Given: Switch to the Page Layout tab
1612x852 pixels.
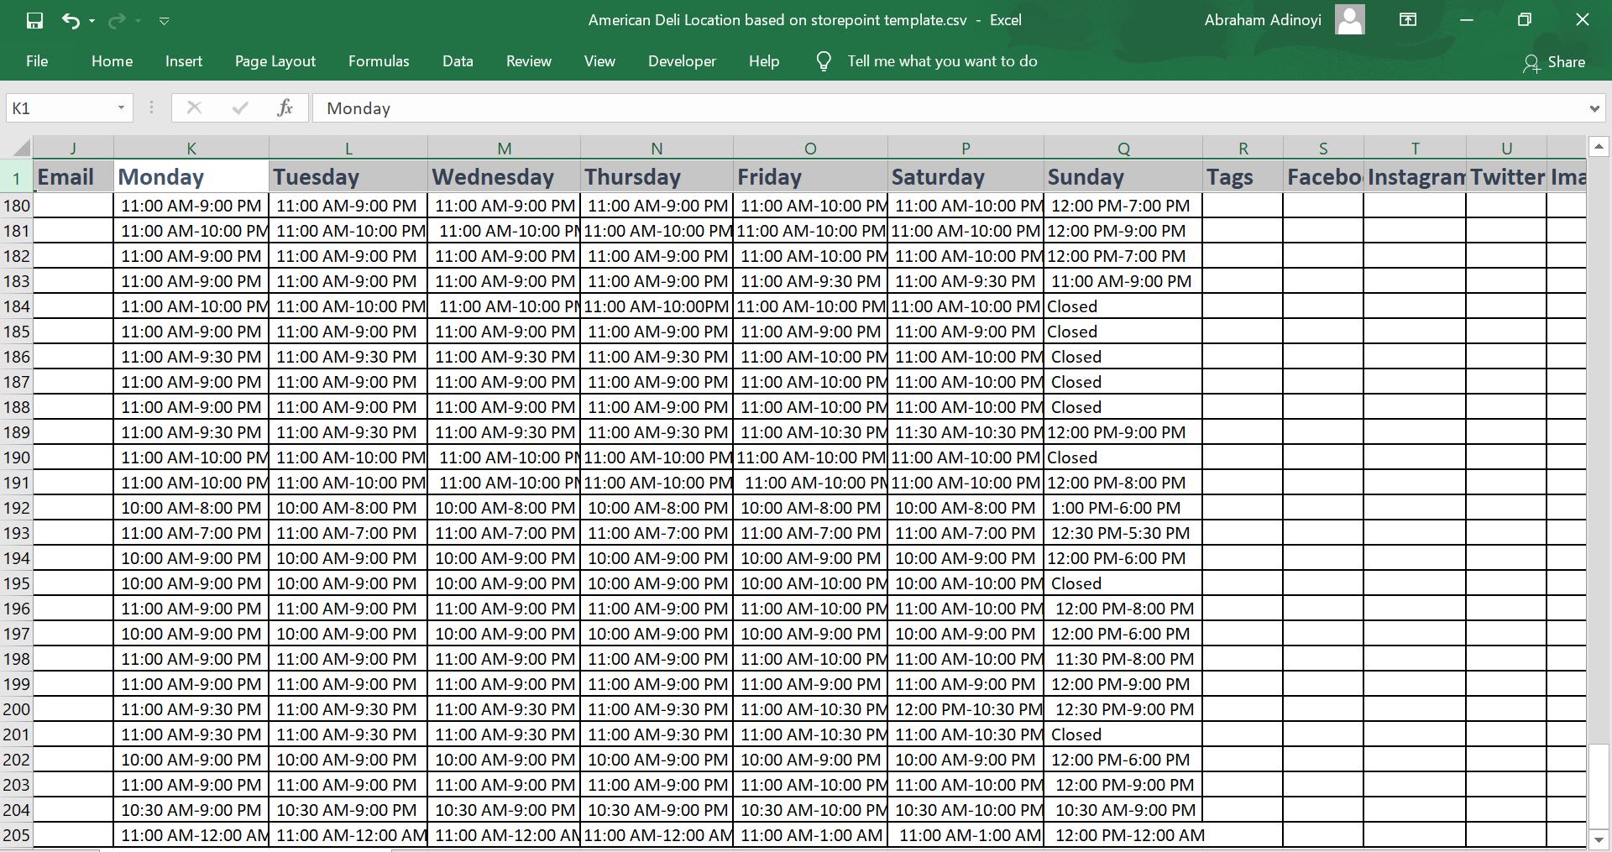Looking at the screenshot, I should pyautogui.click(x=275, y=61).
